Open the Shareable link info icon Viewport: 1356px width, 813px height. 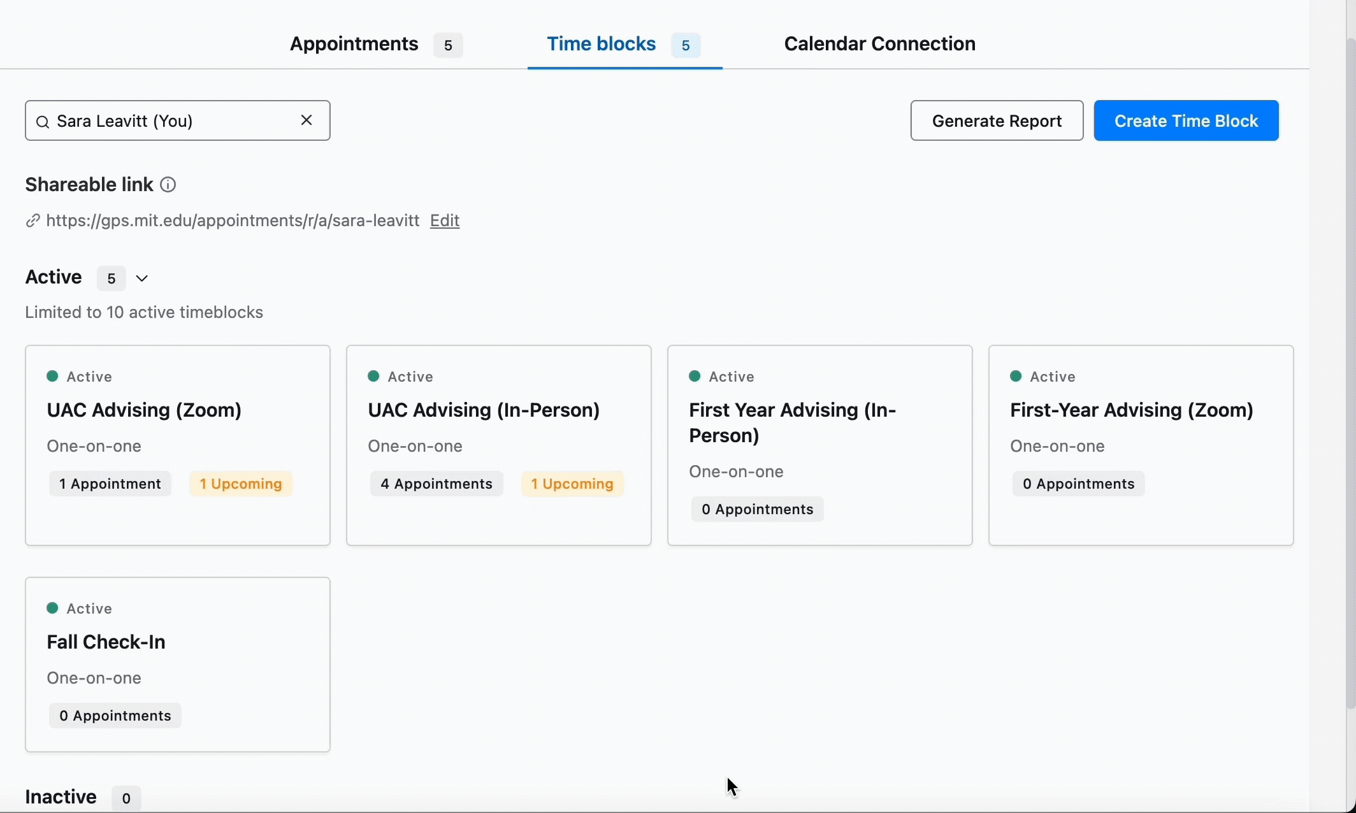pos(168,185)
